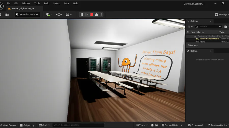This screenshot has width=229, height=128.
Task: Click the Blueprints icon in toolbar
Action: pos(58,15)
